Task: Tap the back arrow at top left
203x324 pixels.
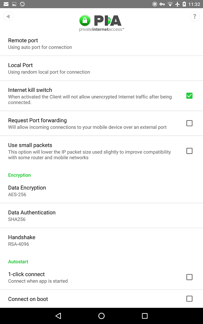Action: tap(8, 16)
